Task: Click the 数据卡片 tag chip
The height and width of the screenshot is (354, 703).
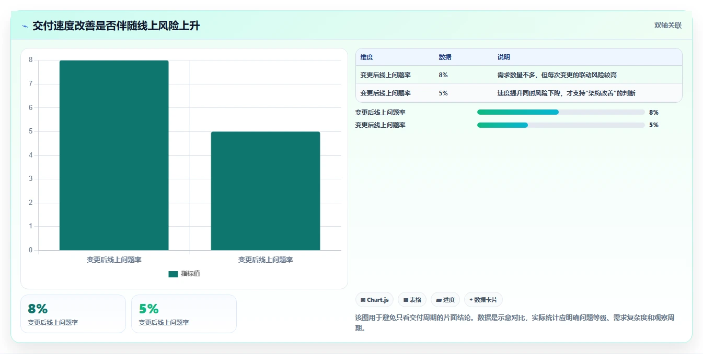Action: (483, 300)
